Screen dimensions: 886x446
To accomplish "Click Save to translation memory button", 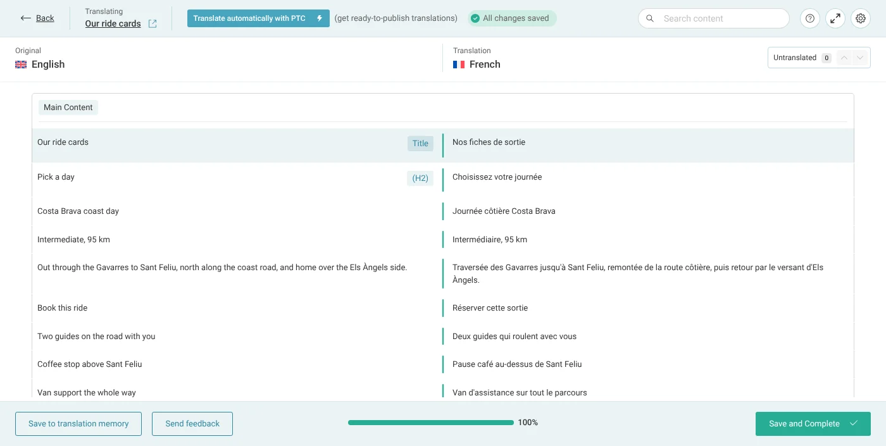I will [x=78, y=424].
